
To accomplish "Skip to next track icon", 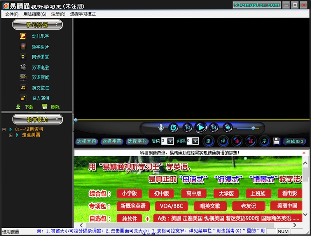I will [214, 128].
